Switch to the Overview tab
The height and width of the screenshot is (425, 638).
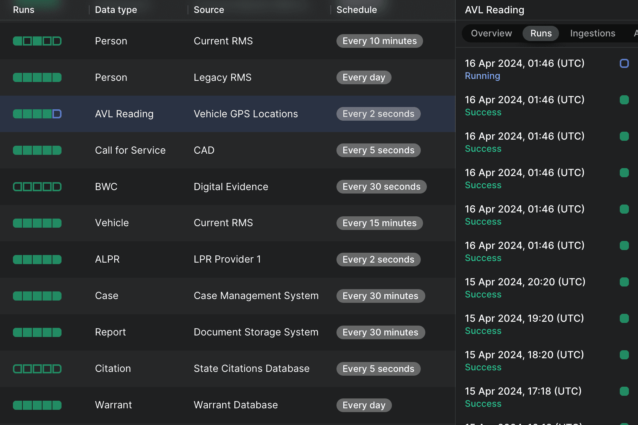click(491, 33)
